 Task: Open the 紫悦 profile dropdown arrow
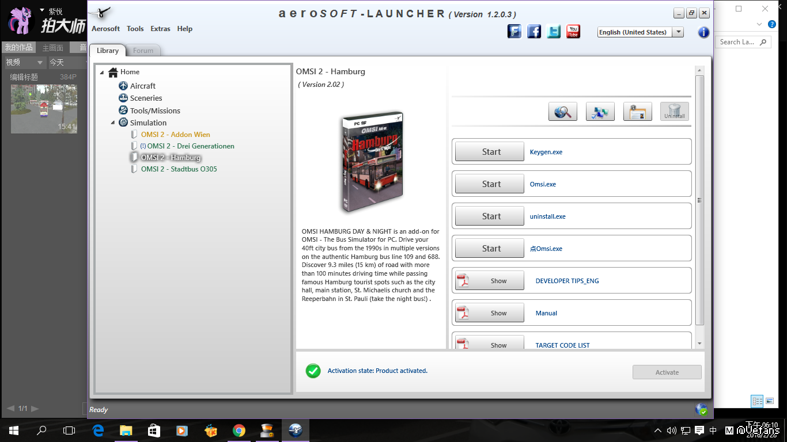(x=42, y=10)
